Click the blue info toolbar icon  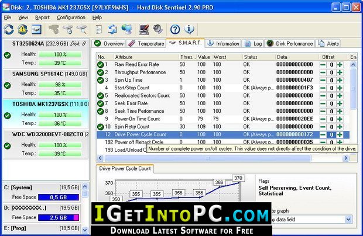point(189,29)
